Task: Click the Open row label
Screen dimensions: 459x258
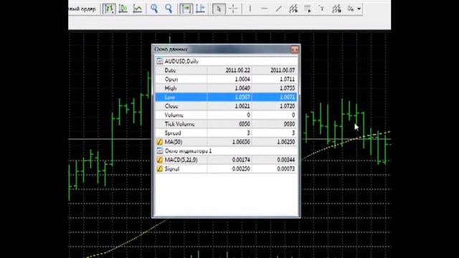Action: [171, 80]
